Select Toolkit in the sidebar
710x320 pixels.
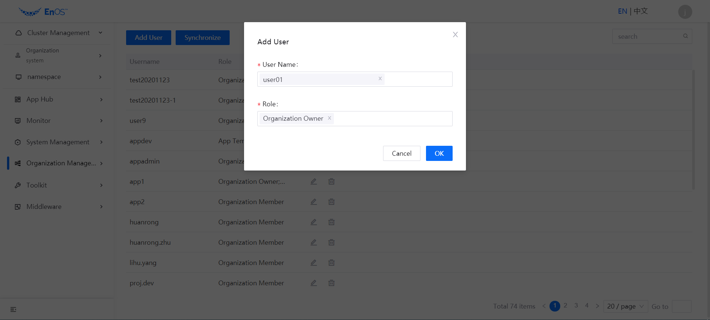[x=58, y=185]
